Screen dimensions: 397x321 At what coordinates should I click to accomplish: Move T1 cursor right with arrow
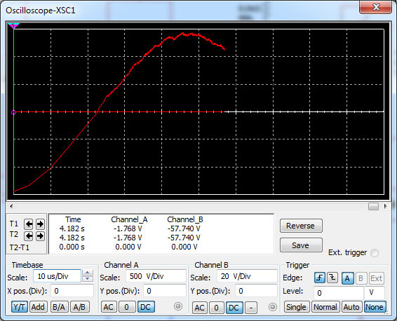coord(40,224)
